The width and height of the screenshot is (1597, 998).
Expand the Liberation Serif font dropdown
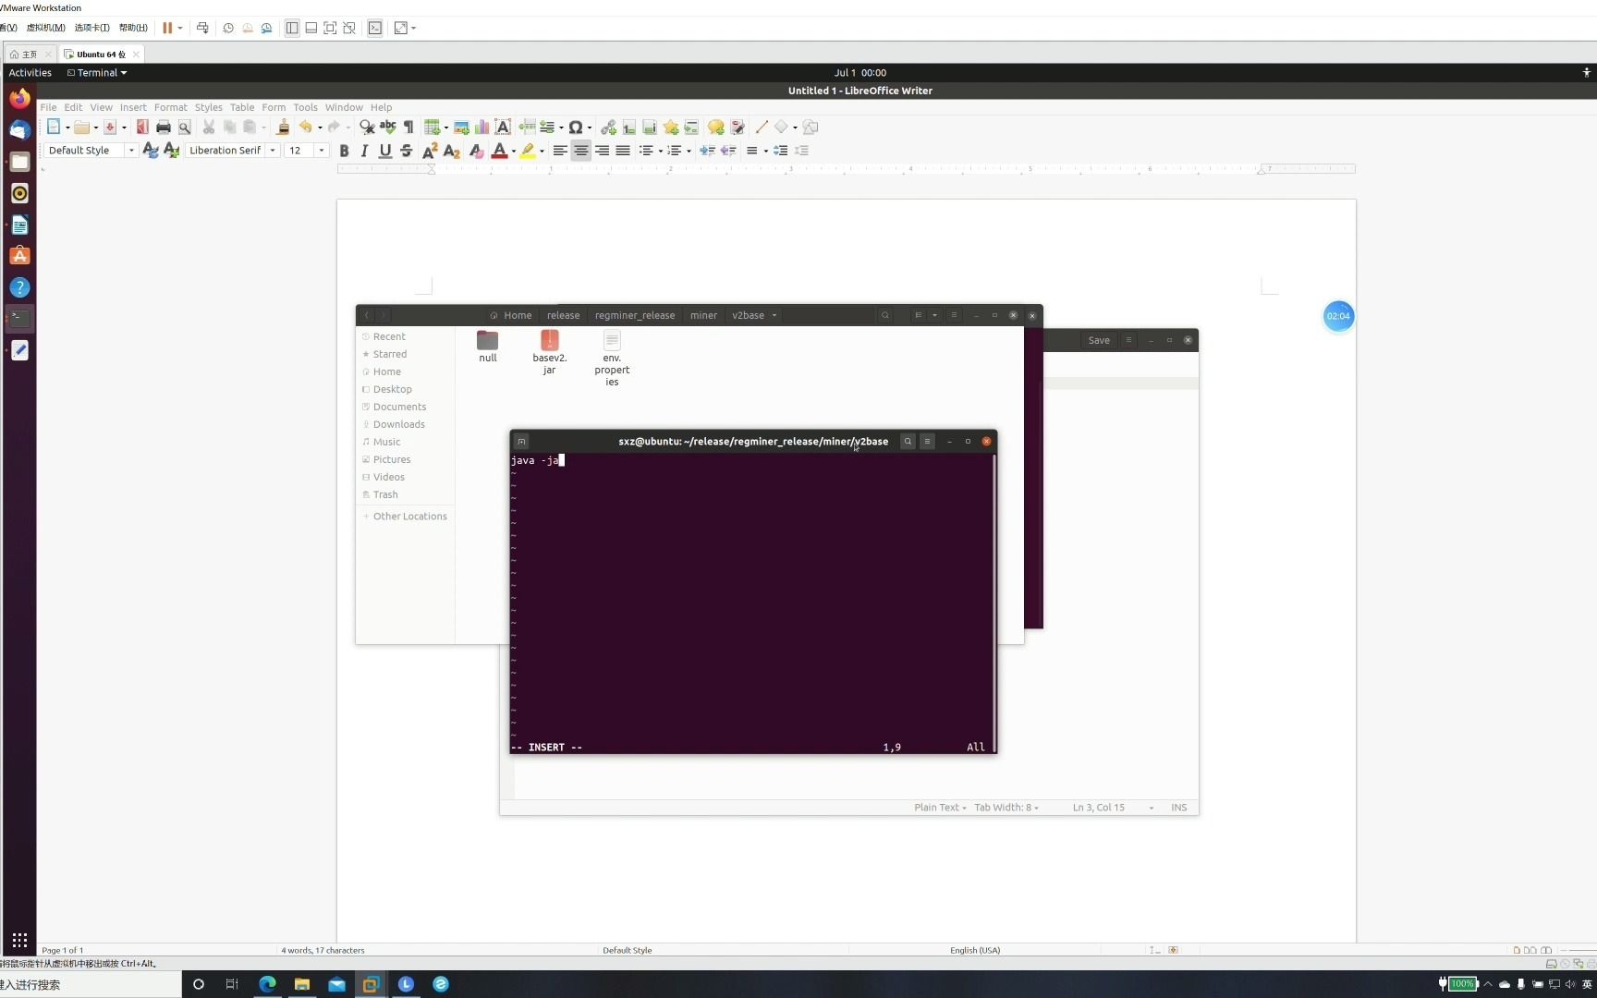(x=273, y=151)
